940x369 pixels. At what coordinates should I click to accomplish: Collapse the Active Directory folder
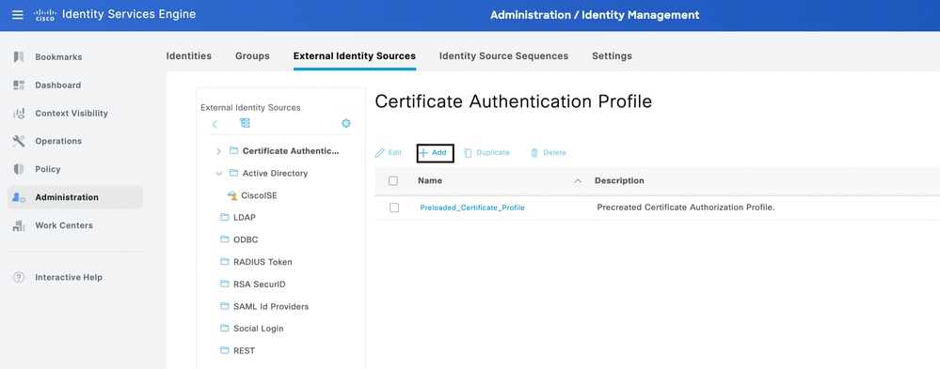tap(219, 174)
